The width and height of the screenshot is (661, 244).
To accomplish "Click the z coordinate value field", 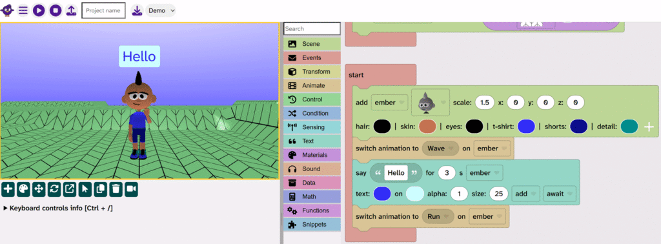I will point(575,103).
